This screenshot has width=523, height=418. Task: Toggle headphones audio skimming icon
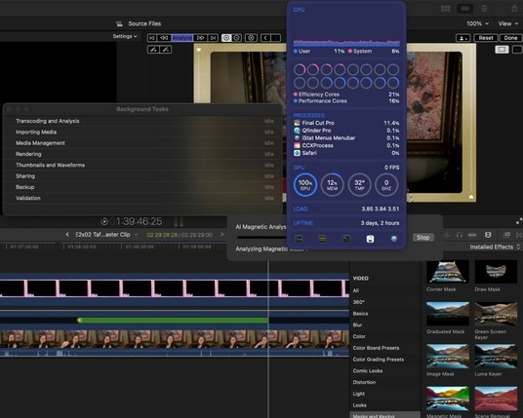(x=460, y=235)
